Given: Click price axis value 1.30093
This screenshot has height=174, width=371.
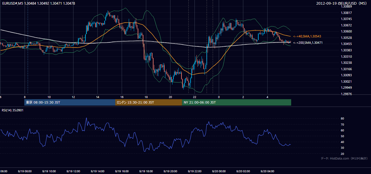Looking at the screenshot, I should [346, 75].
